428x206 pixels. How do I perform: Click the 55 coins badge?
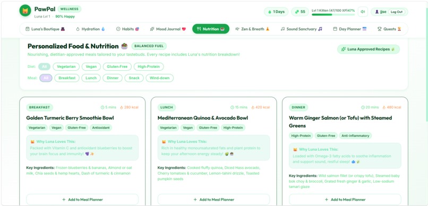pos(300,12)
